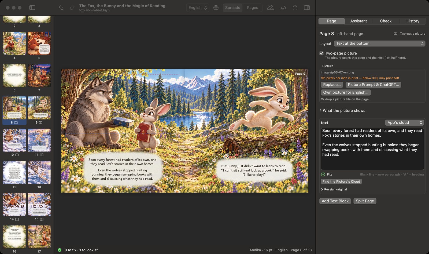
Task: Click the '0 to fix · 1 to look at' status
Action: 81,250
